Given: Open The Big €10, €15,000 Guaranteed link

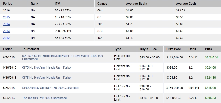Looking at the screenshot, I should (44, 98).
